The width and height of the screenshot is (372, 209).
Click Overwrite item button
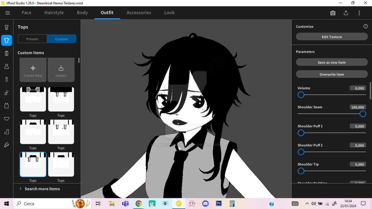332,74
